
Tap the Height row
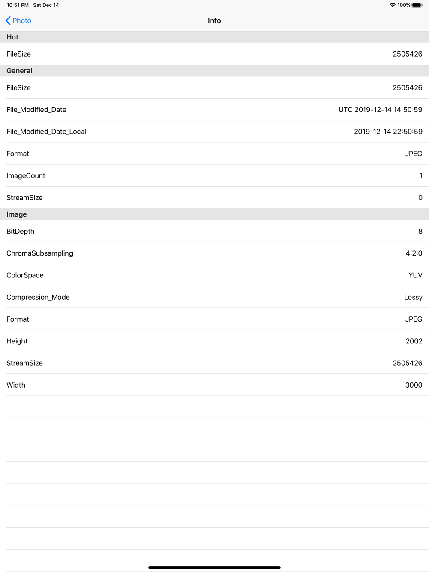[x=214, y=341]
